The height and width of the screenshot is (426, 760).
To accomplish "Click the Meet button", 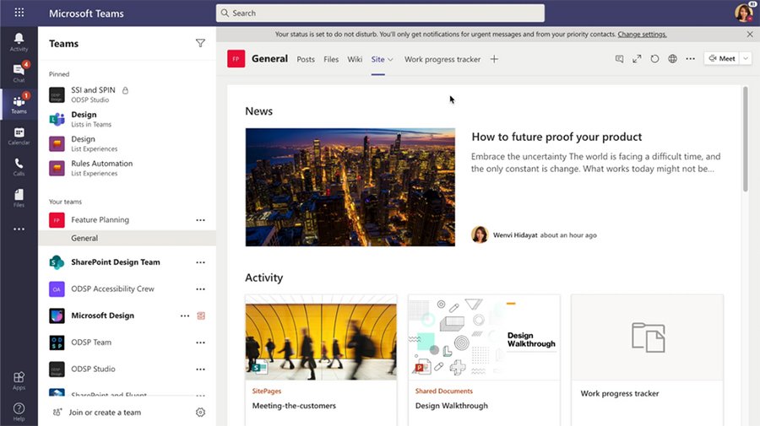I will (x=722, y=58).
